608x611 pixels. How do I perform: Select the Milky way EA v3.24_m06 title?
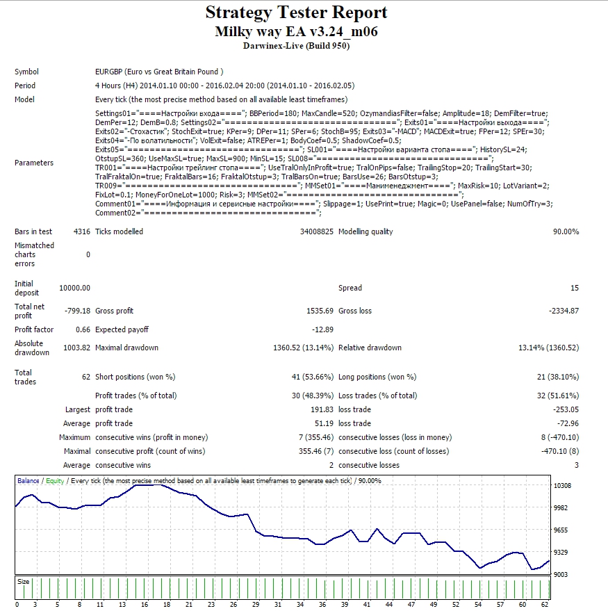pos(296,31)
